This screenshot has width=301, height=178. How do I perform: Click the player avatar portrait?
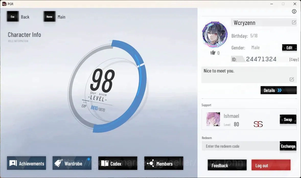(x=215, y=35)
